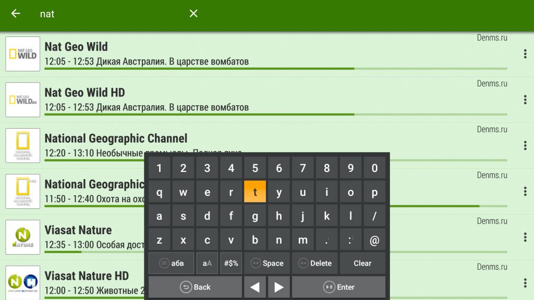Image resolution: width=534 pixels, height=300 pixels.
Task: Tap the q key on keyboard
Action: (x=160, y=192)
